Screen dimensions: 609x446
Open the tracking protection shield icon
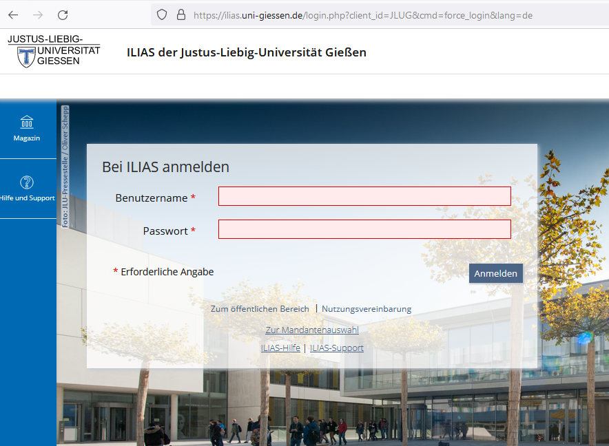point(161,14)
